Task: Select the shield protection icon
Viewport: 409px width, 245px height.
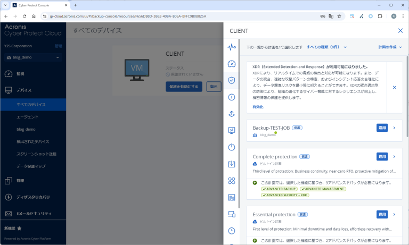Action: point(232,80)
